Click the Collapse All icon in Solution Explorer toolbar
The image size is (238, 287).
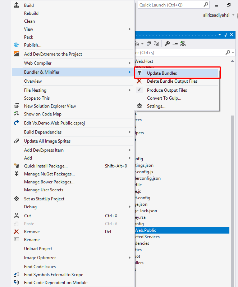point(149,44)
